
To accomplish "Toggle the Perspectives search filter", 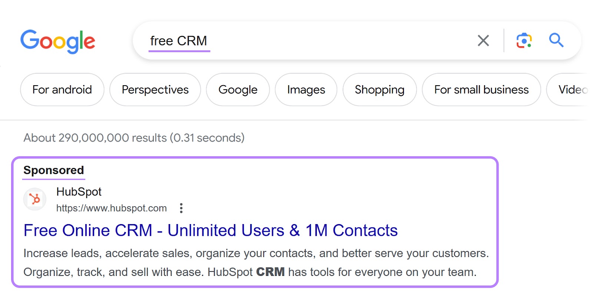I will 155,89.
